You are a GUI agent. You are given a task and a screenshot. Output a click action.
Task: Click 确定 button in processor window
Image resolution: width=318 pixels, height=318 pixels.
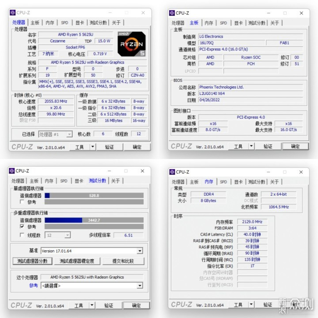coord(137,147)
